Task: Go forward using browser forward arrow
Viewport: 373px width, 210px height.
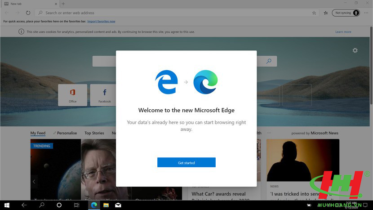Action: click(18, 13)
